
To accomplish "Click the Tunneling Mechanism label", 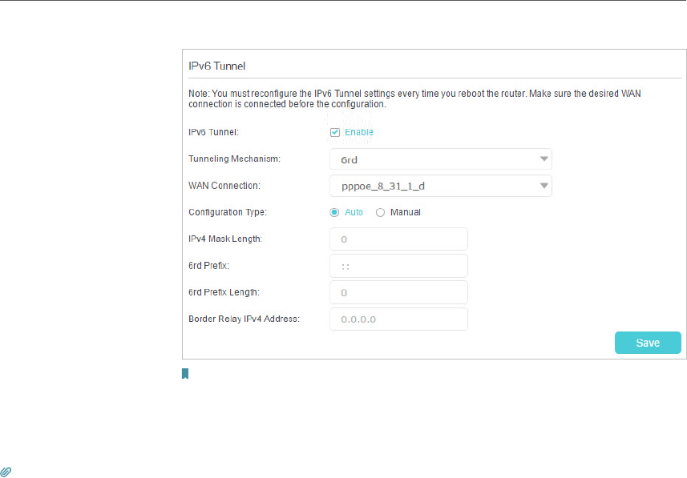I will [x=234, y=159].
